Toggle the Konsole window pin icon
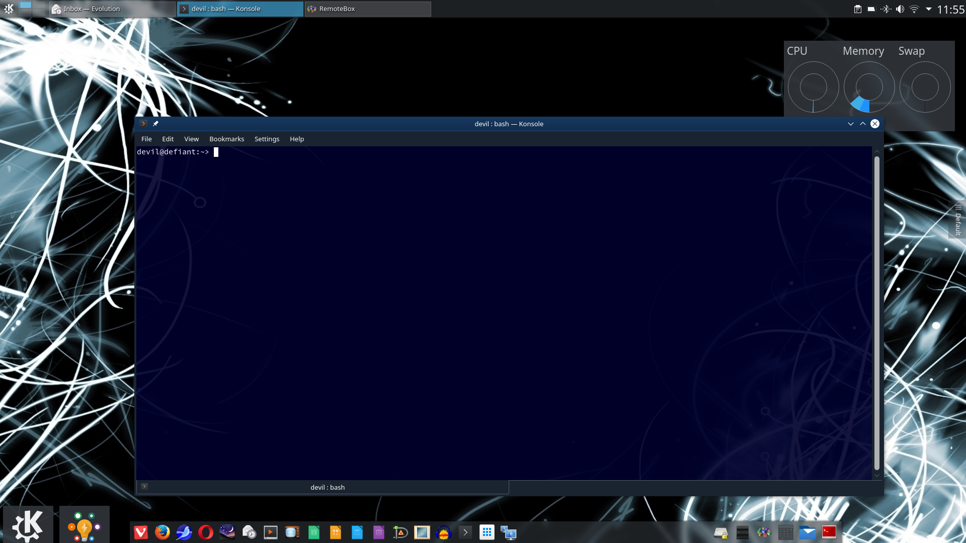The height and width of the screenshot is (543, 966). (155, 124)
